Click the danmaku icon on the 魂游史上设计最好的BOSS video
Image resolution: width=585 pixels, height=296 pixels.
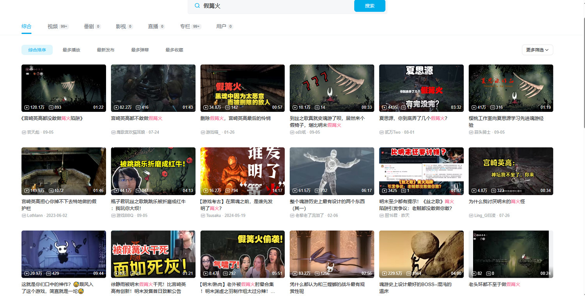point(408,274)
